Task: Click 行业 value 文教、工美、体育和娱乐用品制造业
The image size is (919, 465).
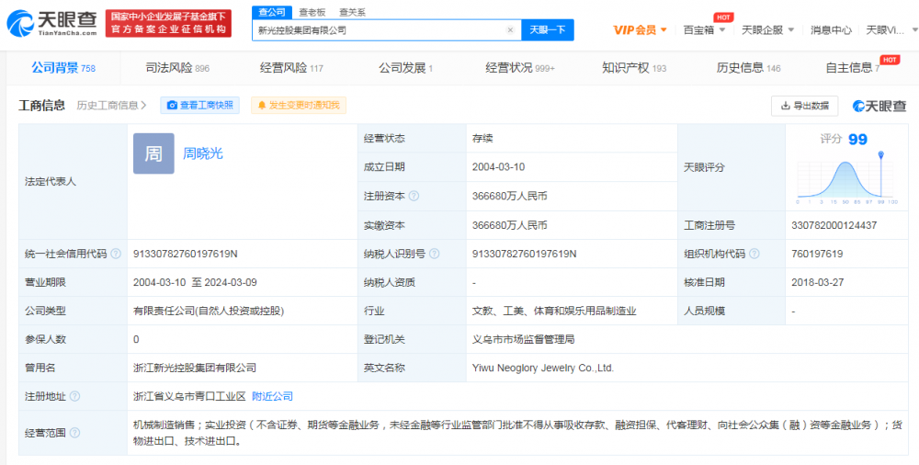Action: click(x=554, y=311)
